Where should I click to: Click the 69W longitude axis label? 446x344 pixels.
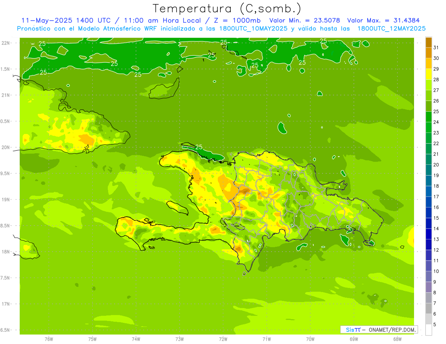(x=353, y=339)
